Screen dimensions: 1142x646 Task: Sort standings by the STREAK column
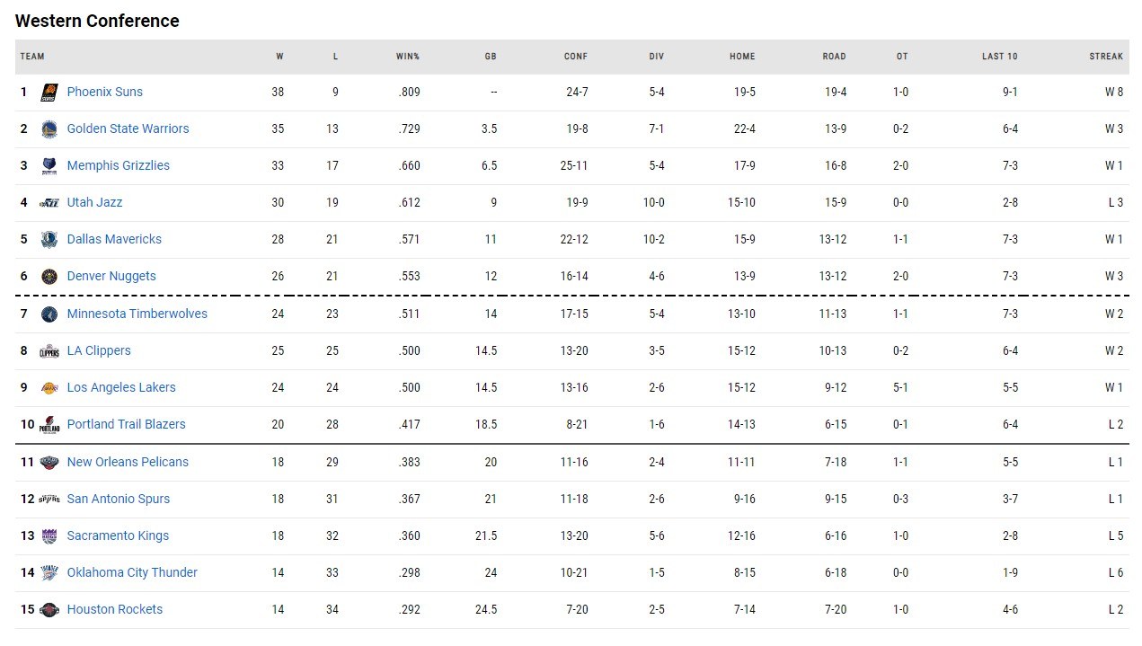coord(1105,56)
